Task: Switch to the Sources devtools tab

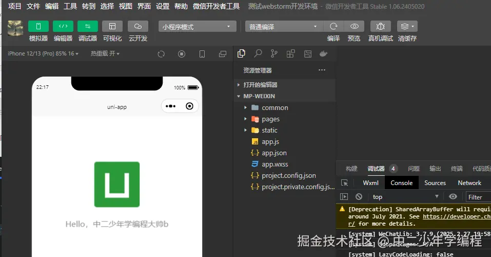Action: tap(435, 183)
